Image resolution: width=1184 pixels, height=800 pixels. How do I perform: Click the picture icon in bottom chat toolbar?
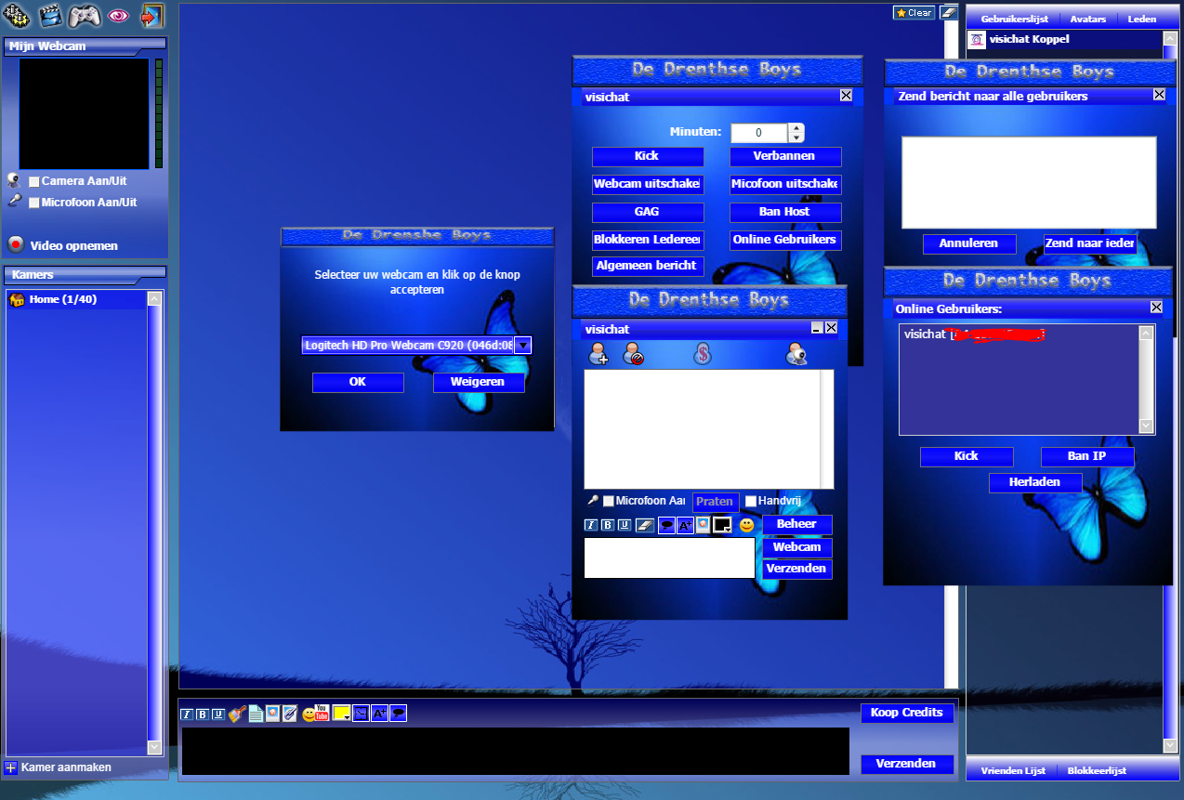point(273,714)
